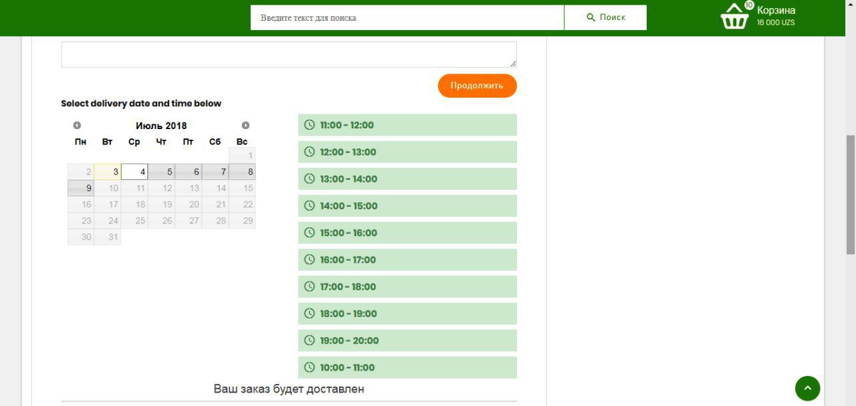Click the page vertical scrollbar thumb

(x=851, y=194)
